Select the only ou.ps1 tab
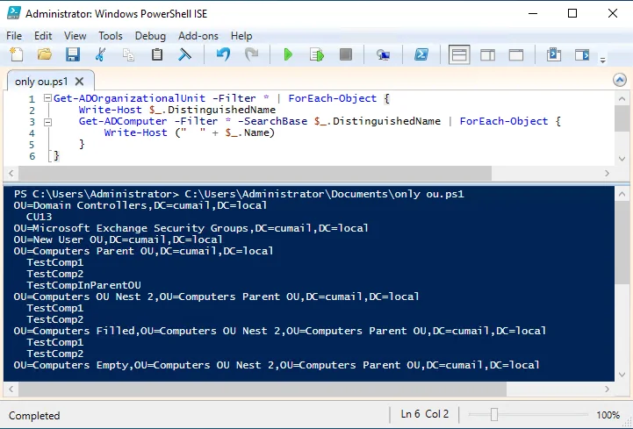The width and height of the screenshot is (633, 429). click(41, 82)
